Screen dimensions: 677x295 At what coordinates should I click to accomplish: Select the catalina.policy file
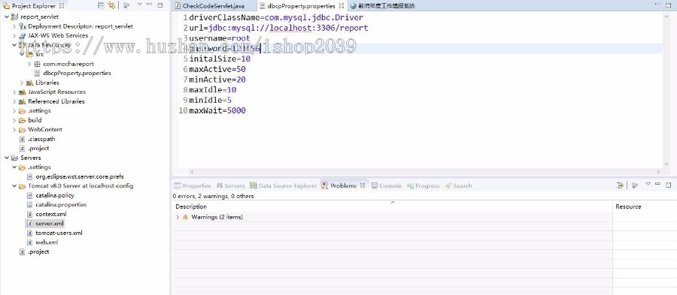[55, 195]
